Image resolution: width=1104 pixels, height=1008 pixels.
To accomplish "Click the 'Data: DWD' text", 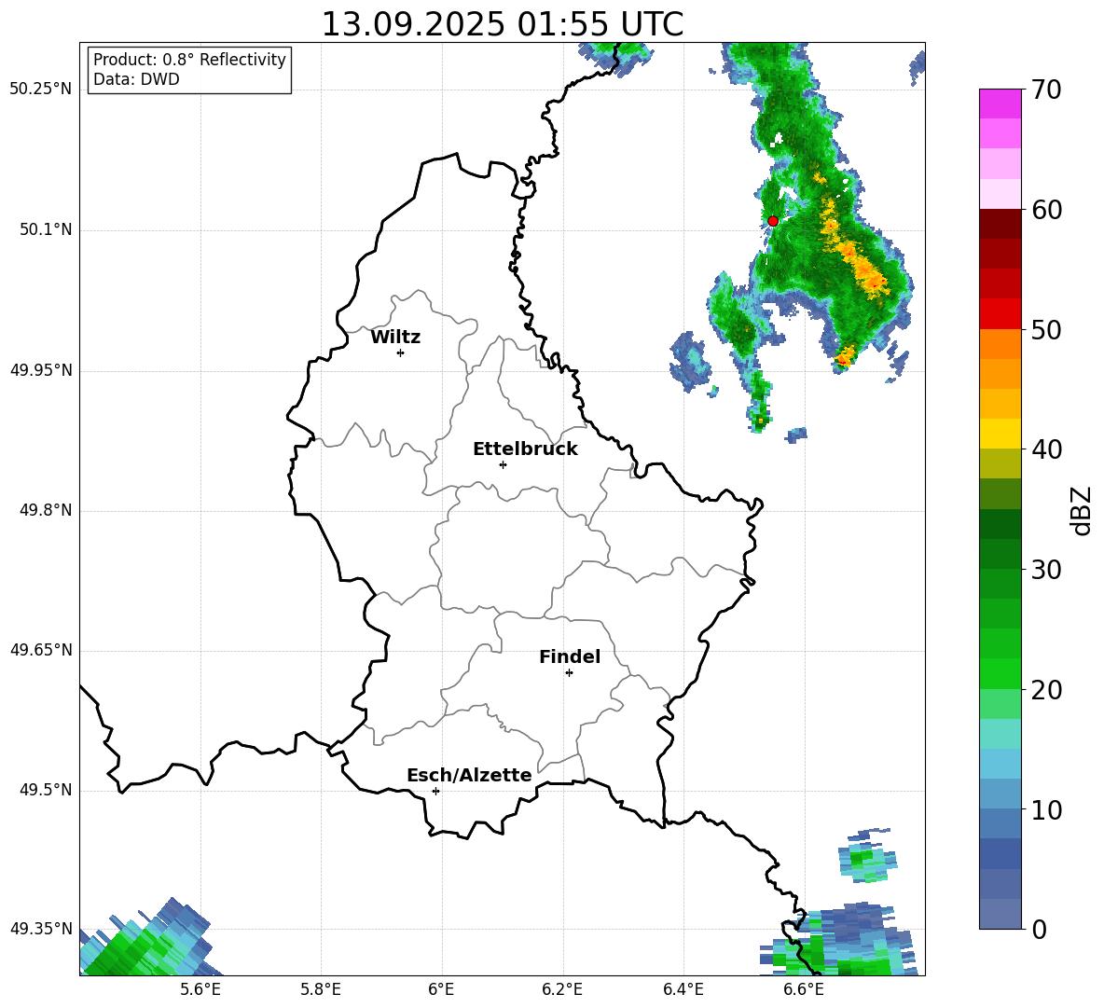I will 136,79.
